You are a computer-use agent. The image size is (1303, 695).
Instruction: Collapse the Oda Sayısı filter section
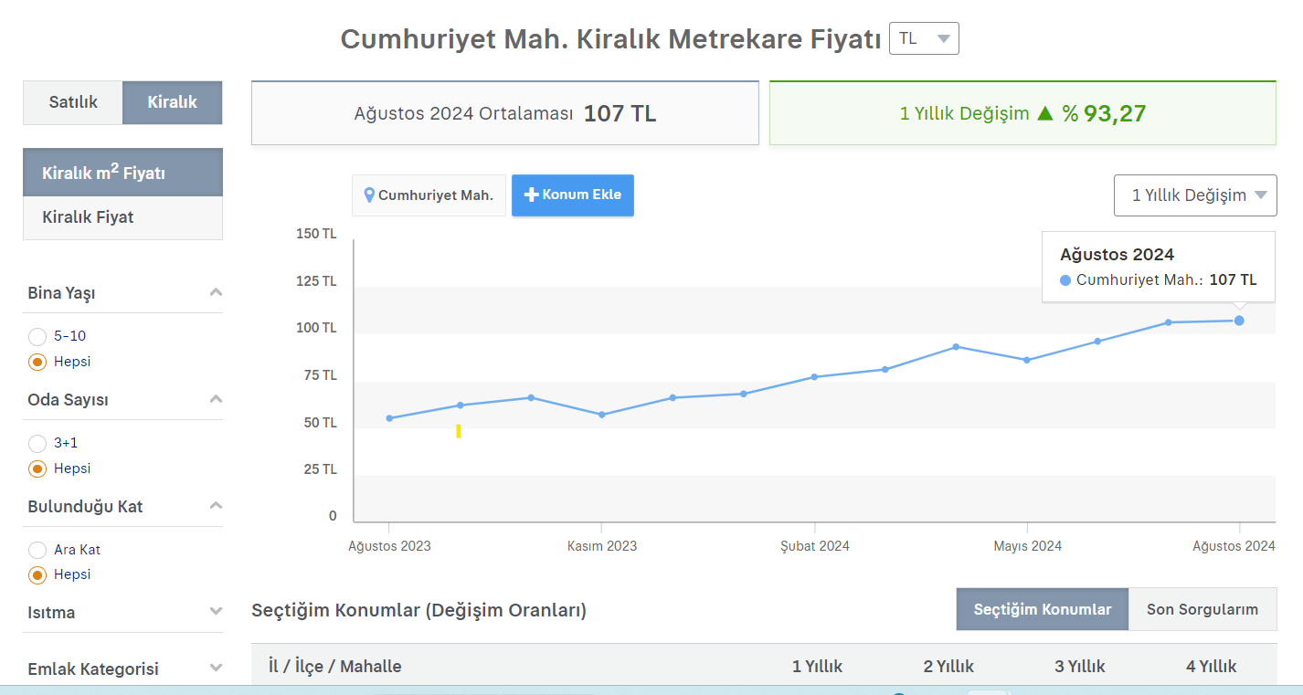click(216, 400)
